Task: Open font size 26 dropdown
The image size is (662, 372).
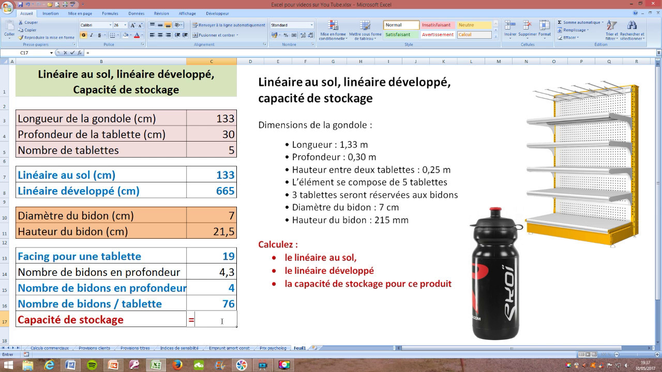Action: coord(125,25)
